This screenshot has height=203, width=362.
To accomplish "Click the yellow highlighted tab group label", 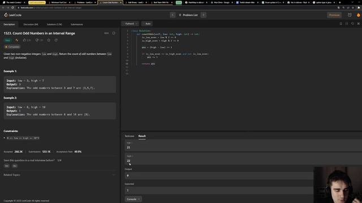I will pos(37,2).
